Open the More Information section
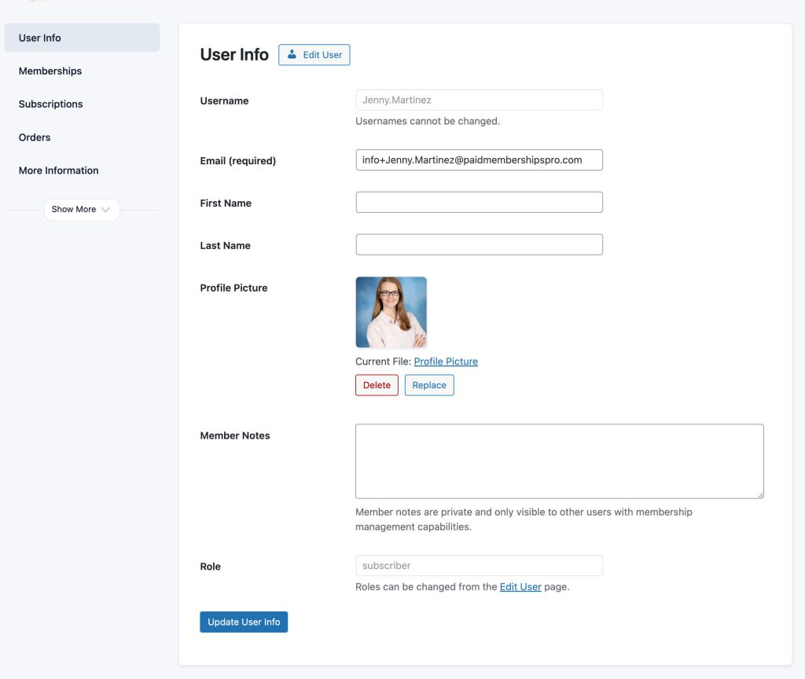Viewport: 805px width, 679px height. click(x=58, y=170)
